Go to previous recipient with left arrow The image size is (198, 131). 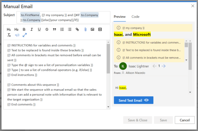[x=154, y=66]
